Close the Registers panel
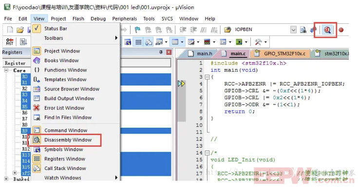 [169, 52]
